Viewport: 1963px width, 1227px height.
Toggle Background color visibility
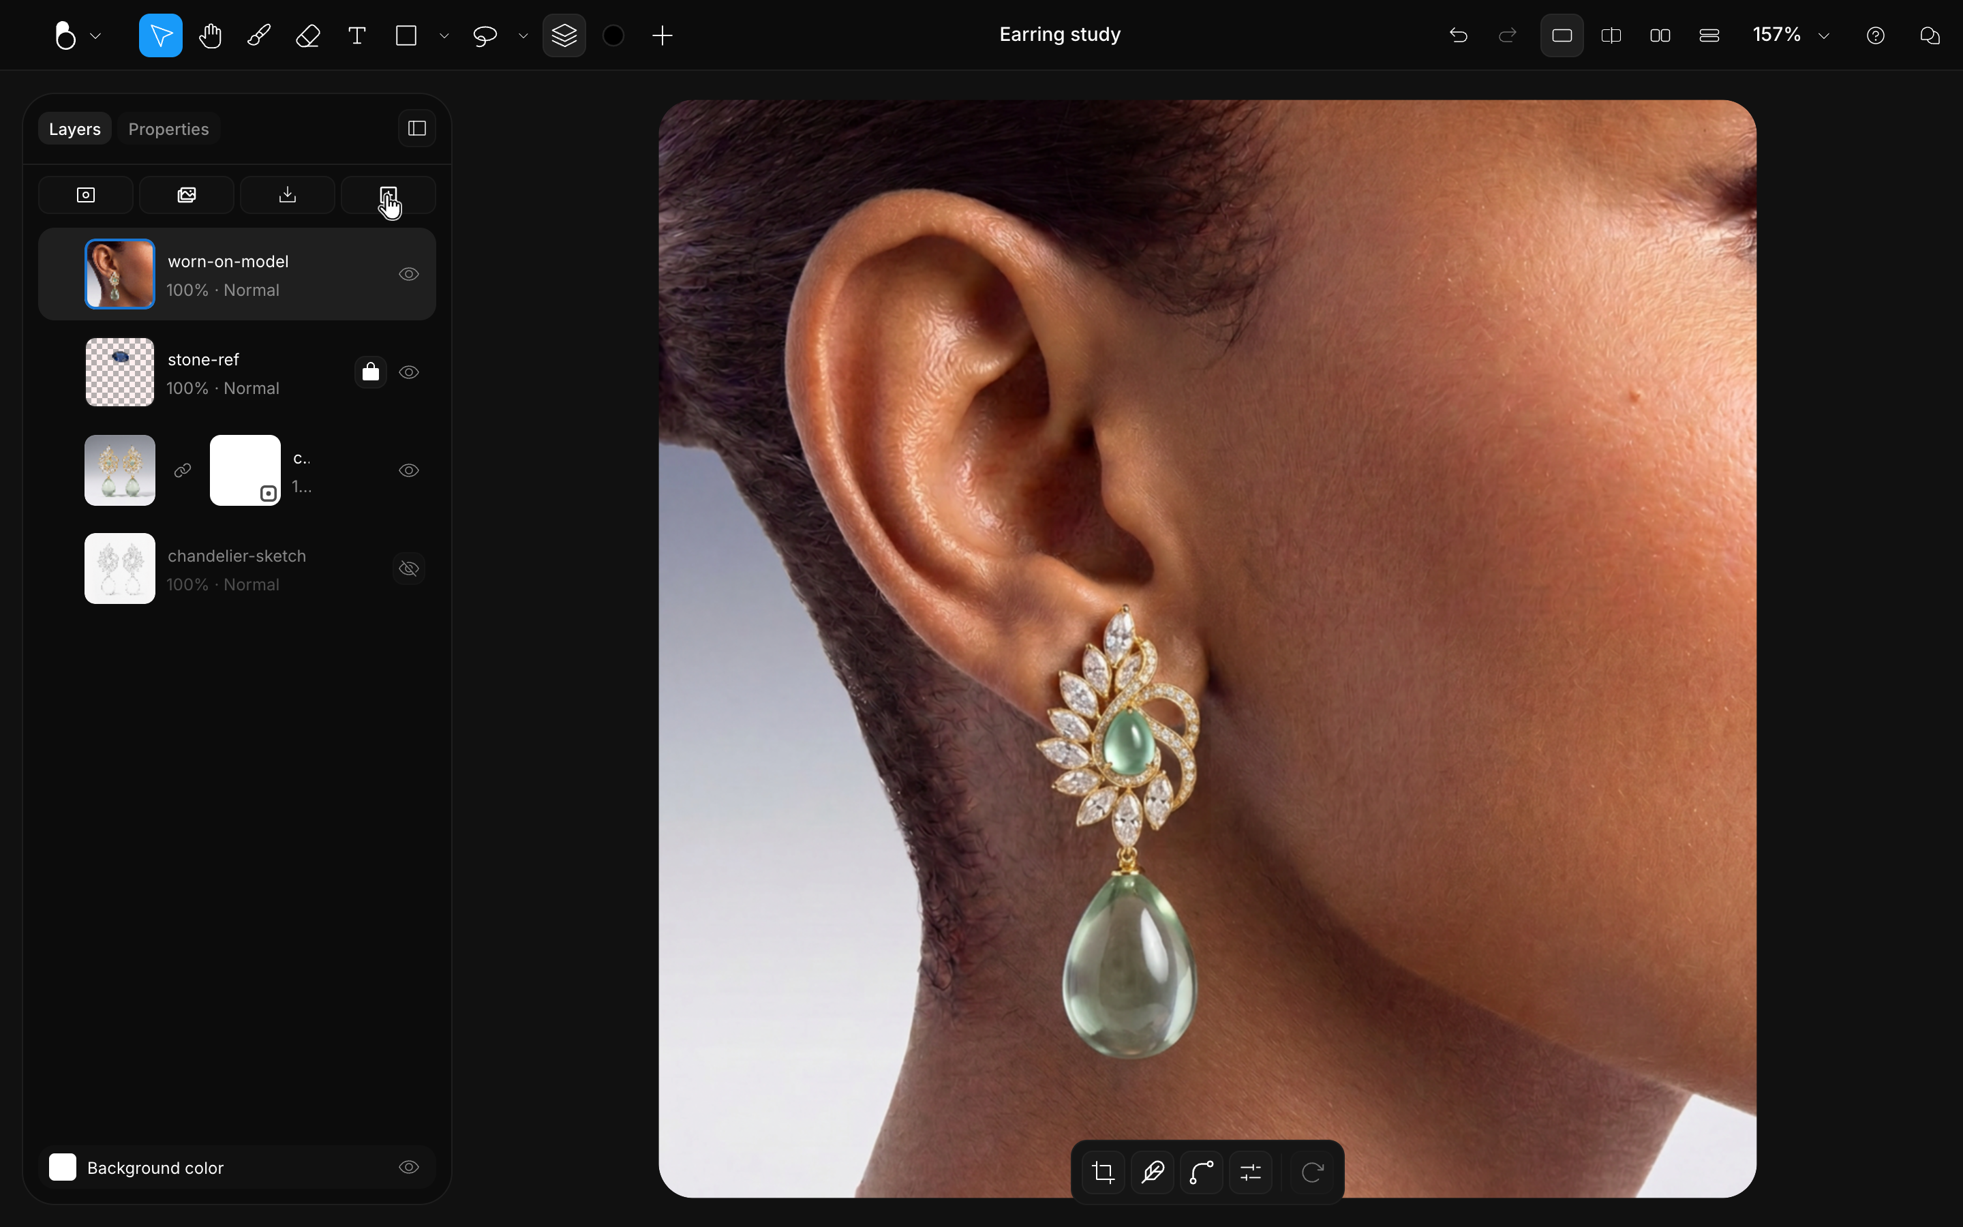pos(409,1167)
